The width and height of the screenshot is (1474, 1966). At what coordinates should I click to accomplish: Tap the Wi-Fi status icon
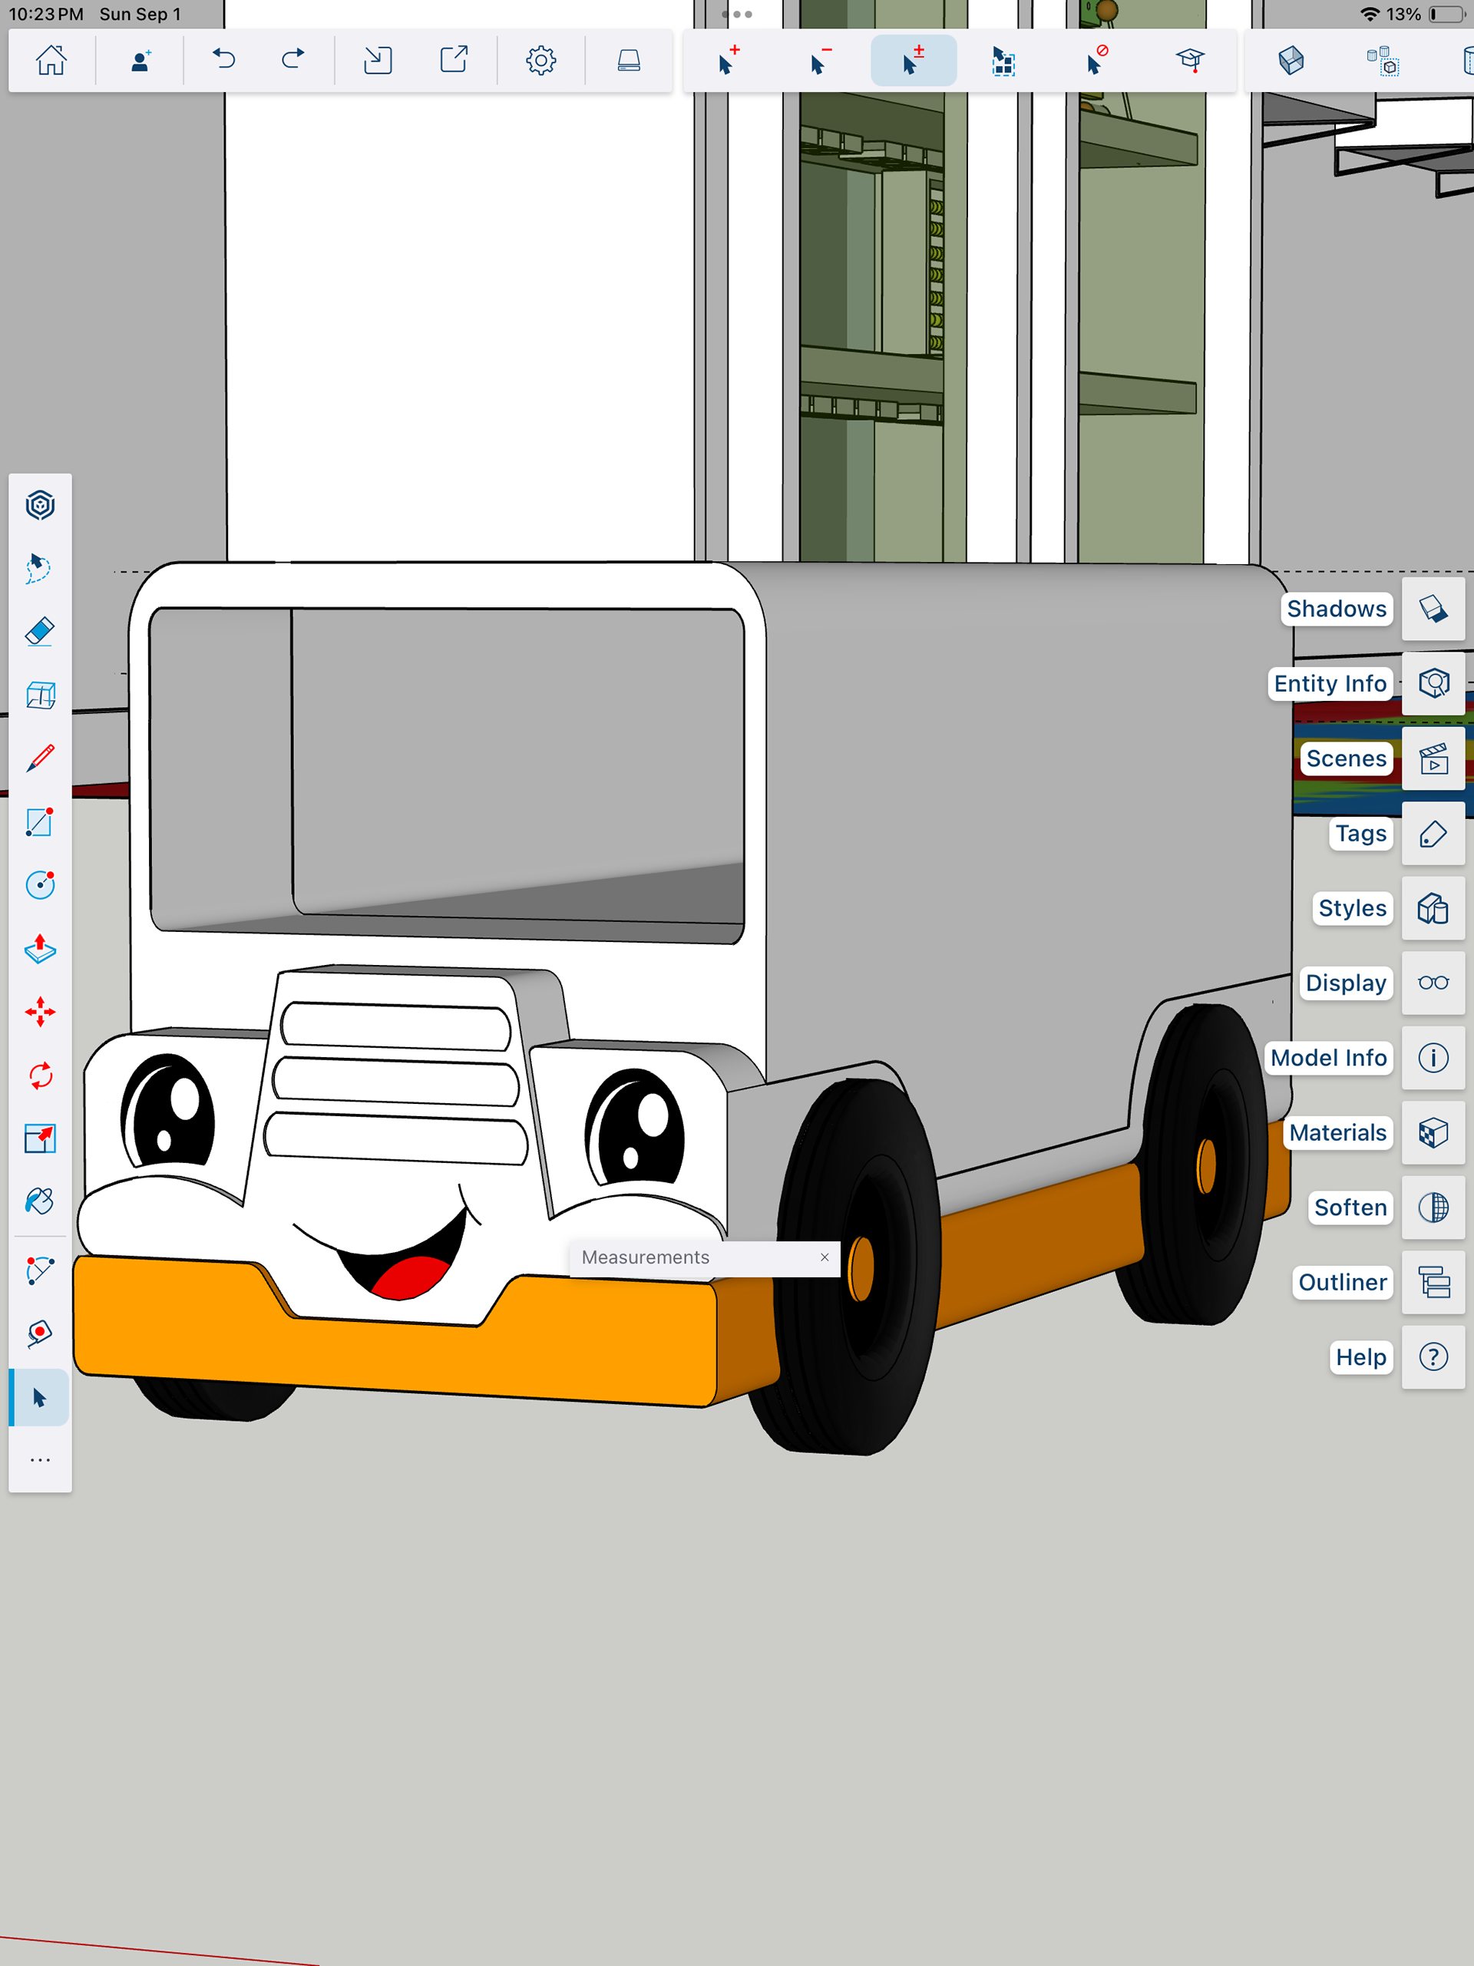[1369, 15]
